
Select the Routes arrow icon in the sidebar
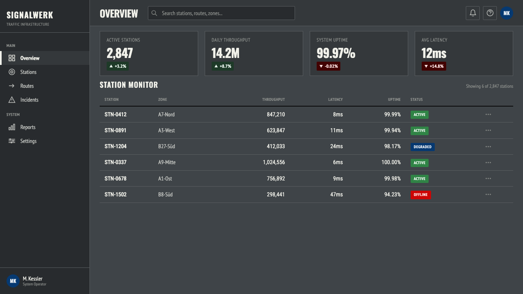tap(12, 86)
